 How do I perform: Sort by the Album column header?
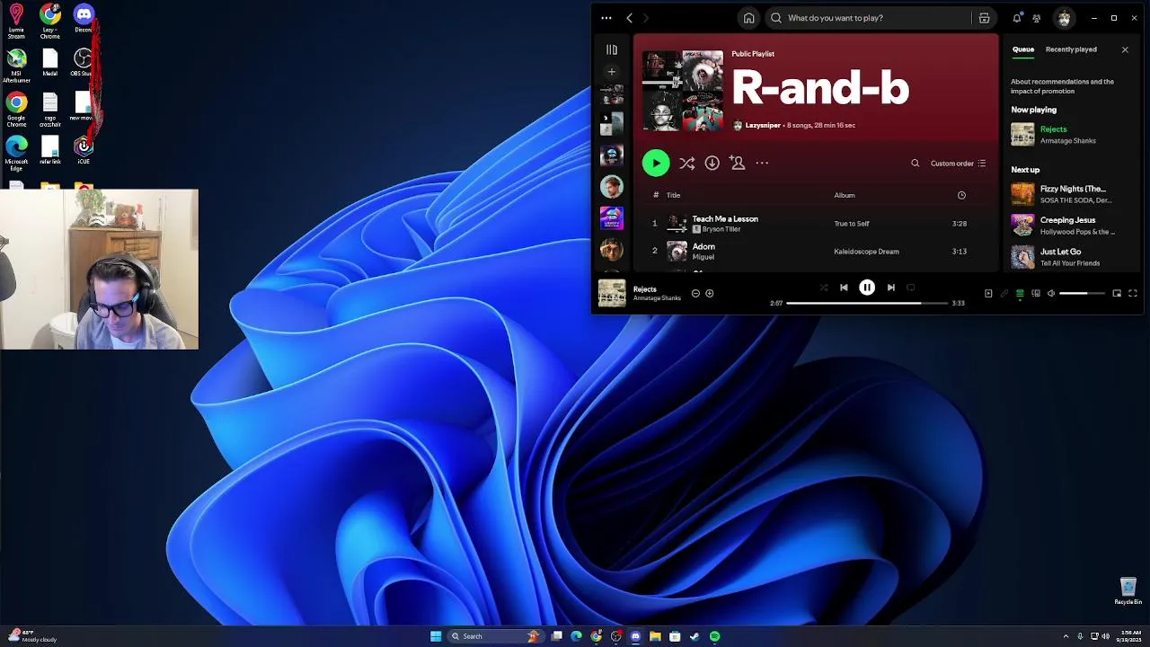click(845, 195)
